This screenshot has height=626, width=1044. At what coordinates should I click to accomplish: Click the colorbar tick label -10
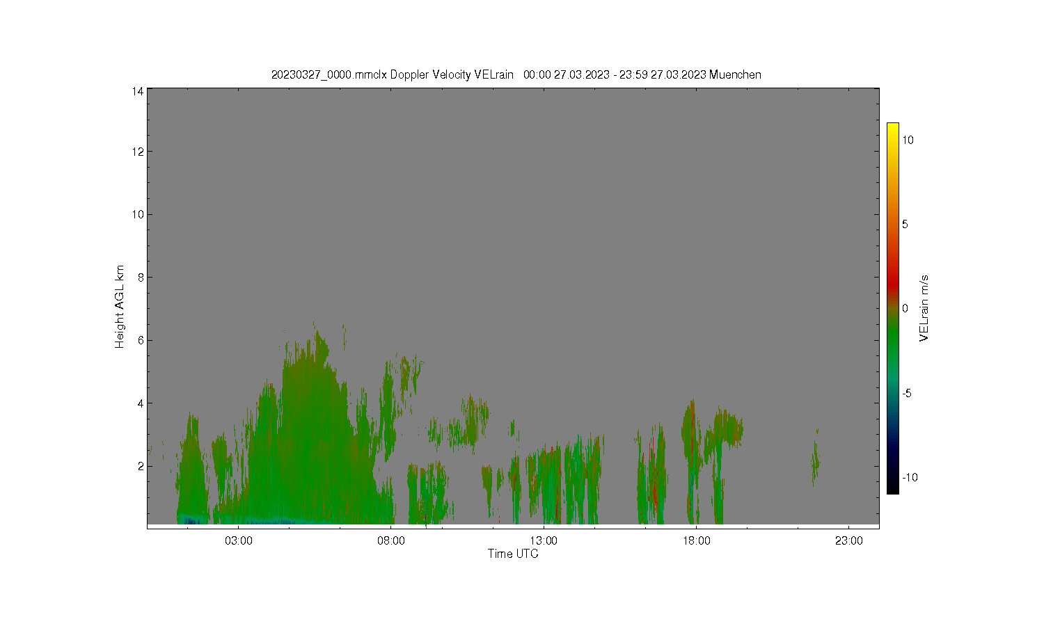(910, 477)
